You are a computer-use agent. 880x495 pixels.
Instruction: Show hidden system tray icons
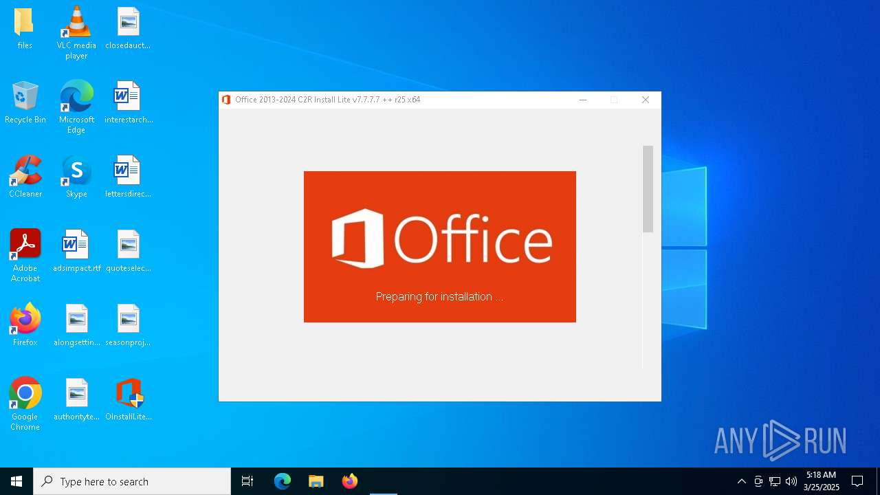(741, 481)
